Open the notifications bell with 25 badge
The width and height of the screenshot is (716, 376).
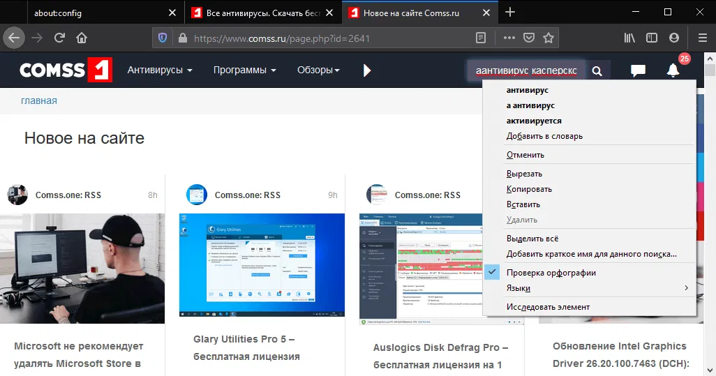coord(673,70)
